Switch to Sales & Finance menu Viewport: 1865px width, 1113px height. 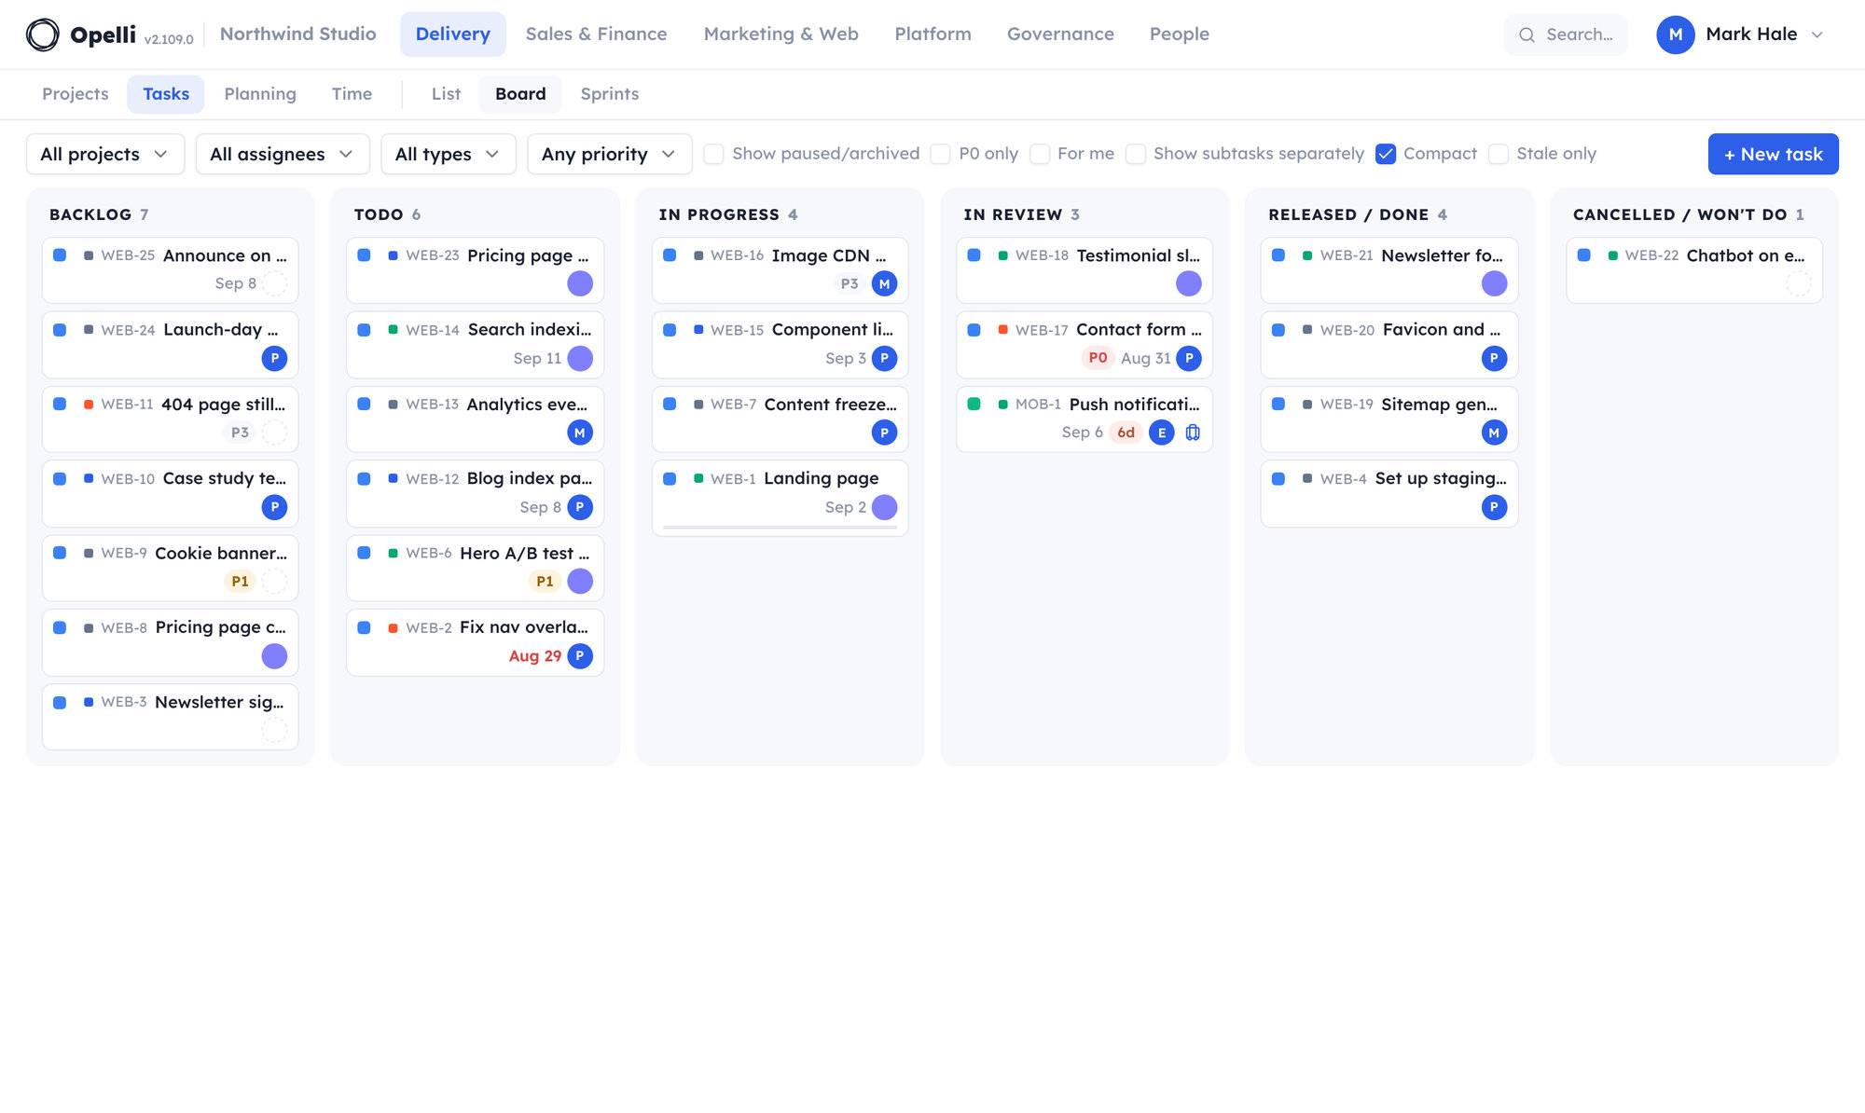tap(596, 34)
